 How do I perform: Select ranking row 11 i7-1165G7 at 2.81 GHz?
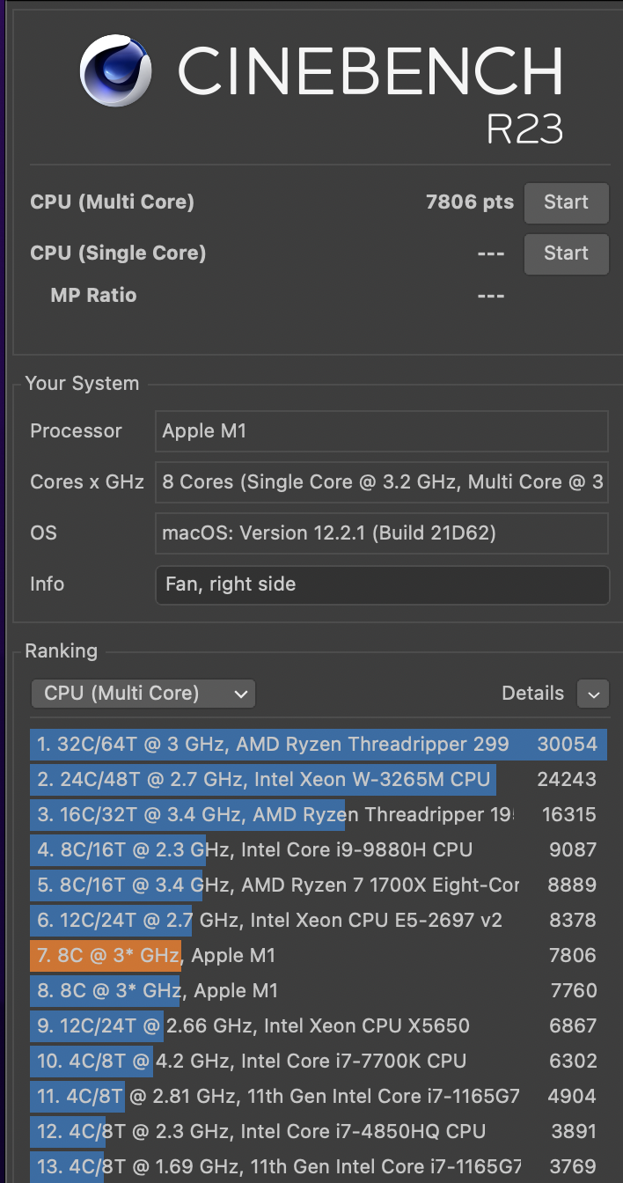(x=319, y=1097)
